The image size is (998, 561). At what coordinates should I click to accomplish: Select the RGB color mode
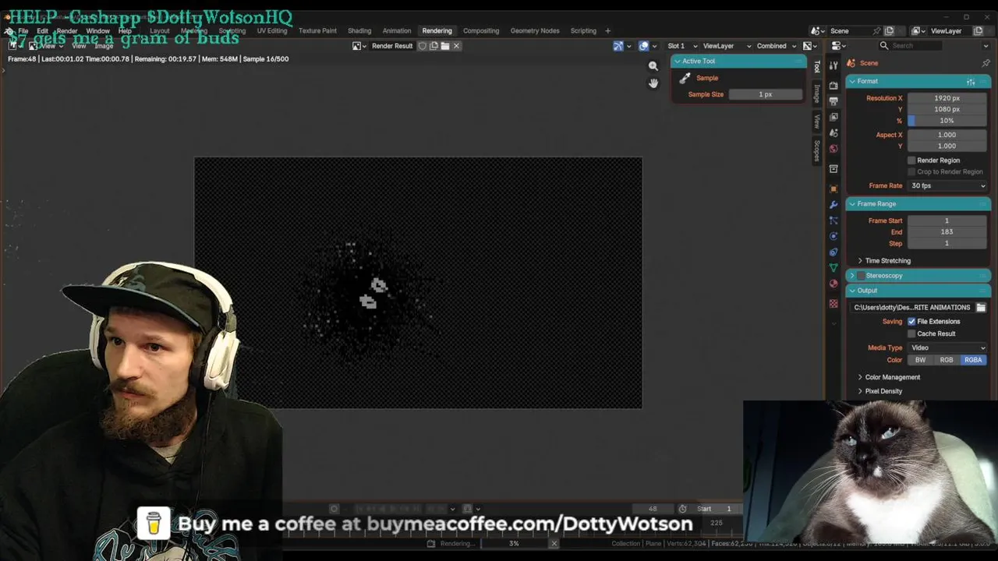947,360
